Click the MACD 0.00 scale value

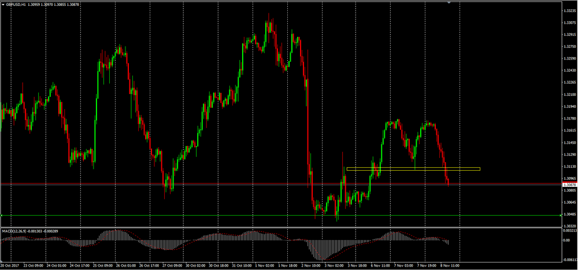(566, 240)
